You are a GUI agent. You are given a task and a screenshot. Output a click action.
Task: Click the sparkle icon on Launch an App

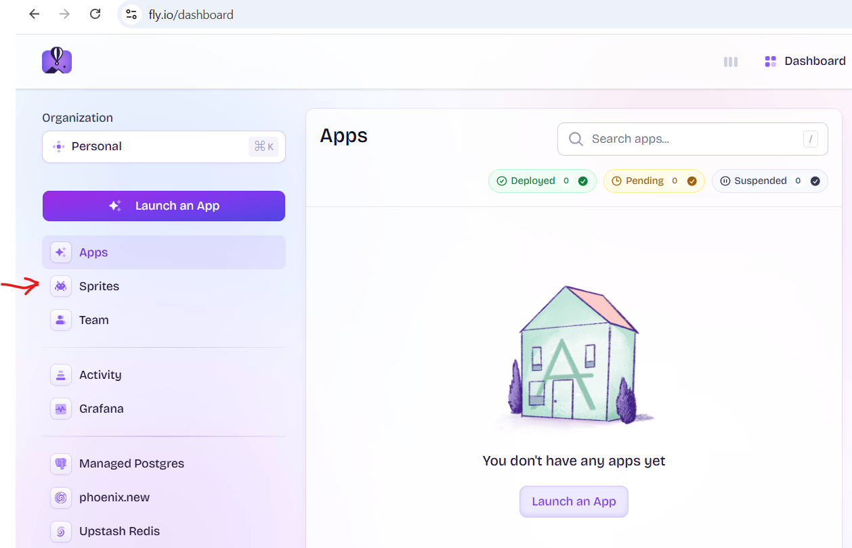[115, 206]
